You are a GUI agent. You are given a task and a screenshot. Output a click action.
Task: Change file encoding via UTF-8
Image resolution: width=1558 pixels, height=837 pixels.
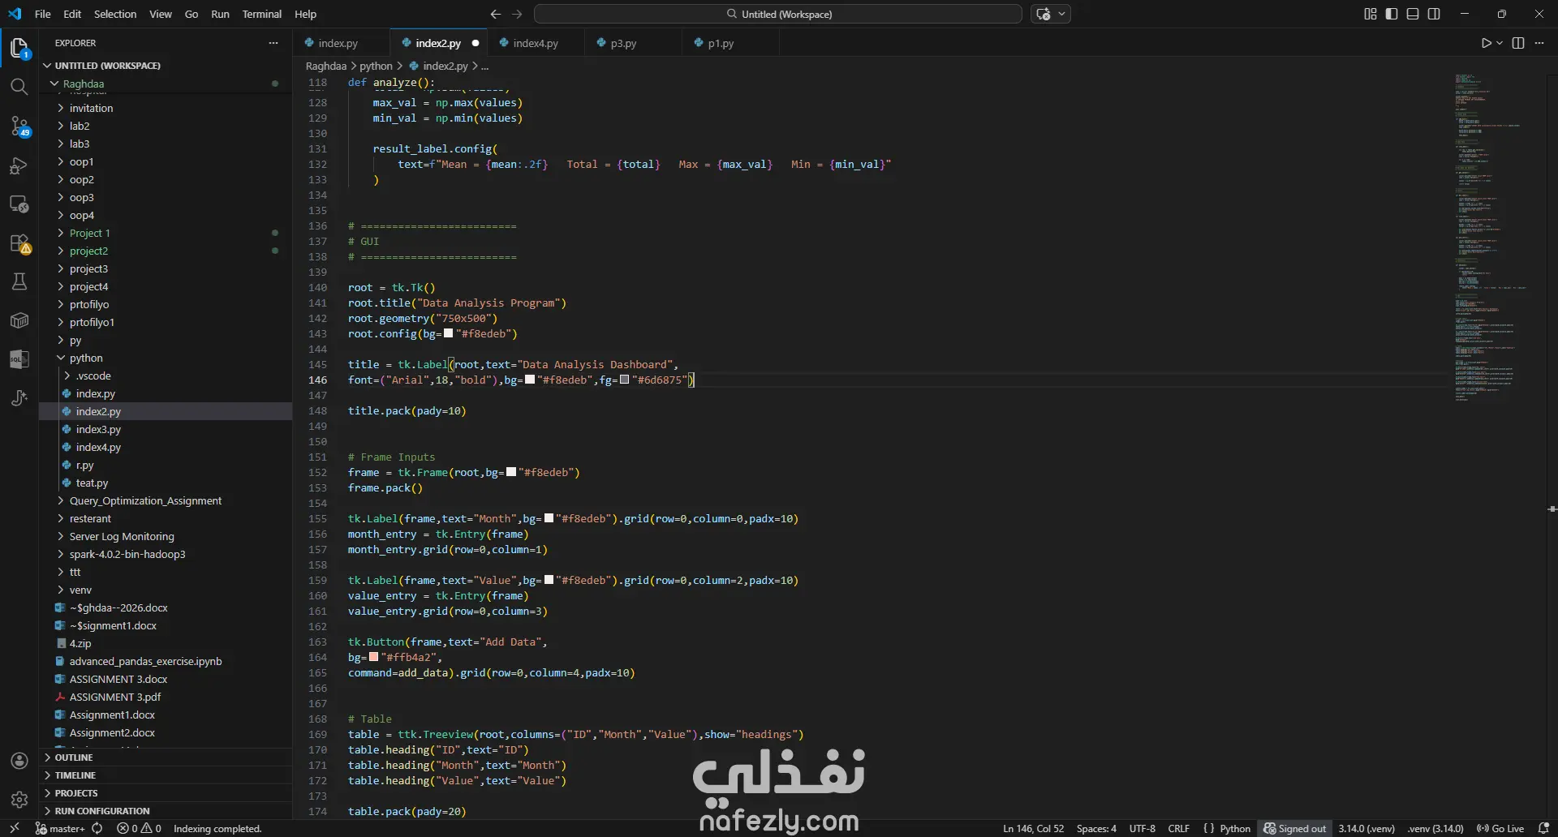click(1142, 828)
